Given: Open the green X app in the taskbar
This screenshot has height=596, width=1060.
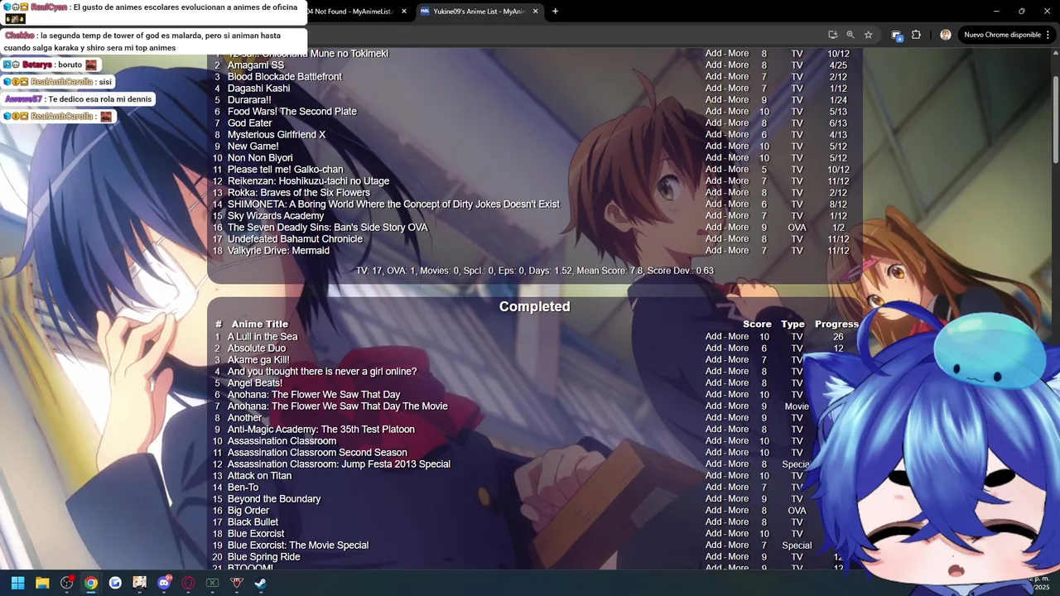Looking at the screenshot, I should coord(212,583).
